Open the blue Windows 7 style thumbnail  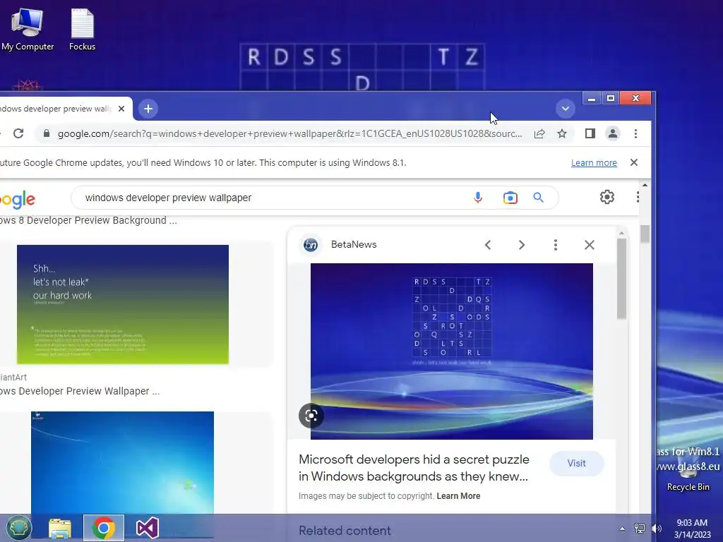pyautogui.click(x=123, y=462)
